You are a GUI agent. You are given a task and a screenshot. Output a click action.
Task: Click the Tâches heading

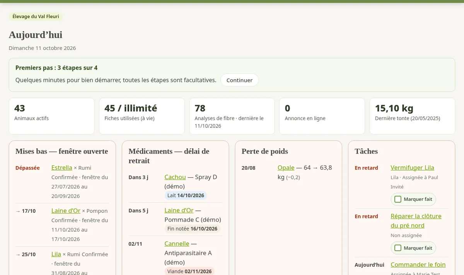click(366, 151)
